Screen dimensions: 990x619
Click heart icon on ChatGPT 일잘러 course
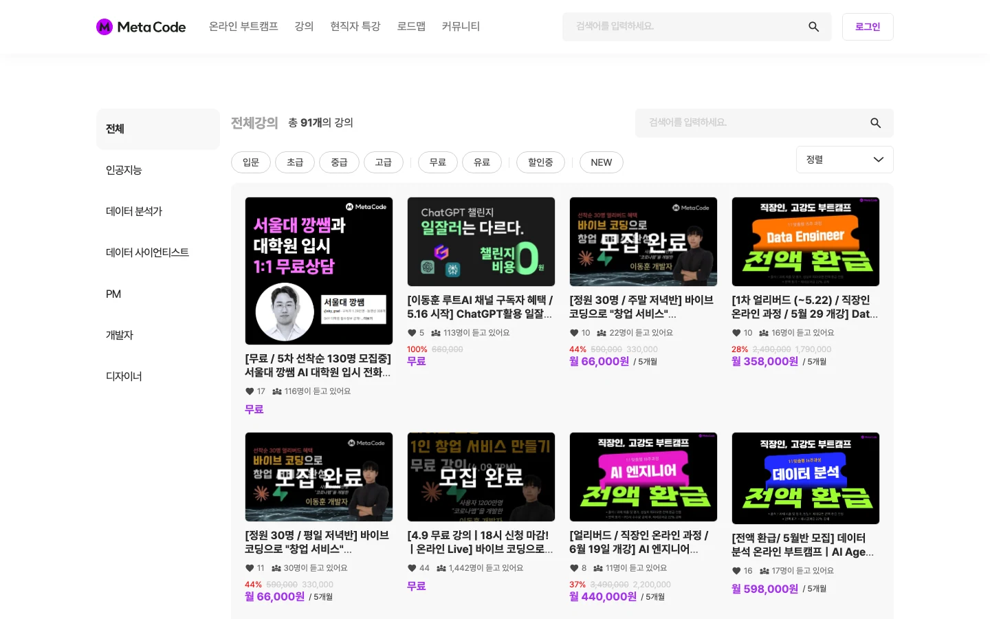point(412,333)
